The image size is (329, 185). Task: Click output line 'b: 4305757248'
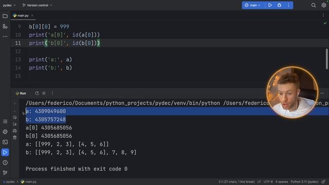click(46, 119)
